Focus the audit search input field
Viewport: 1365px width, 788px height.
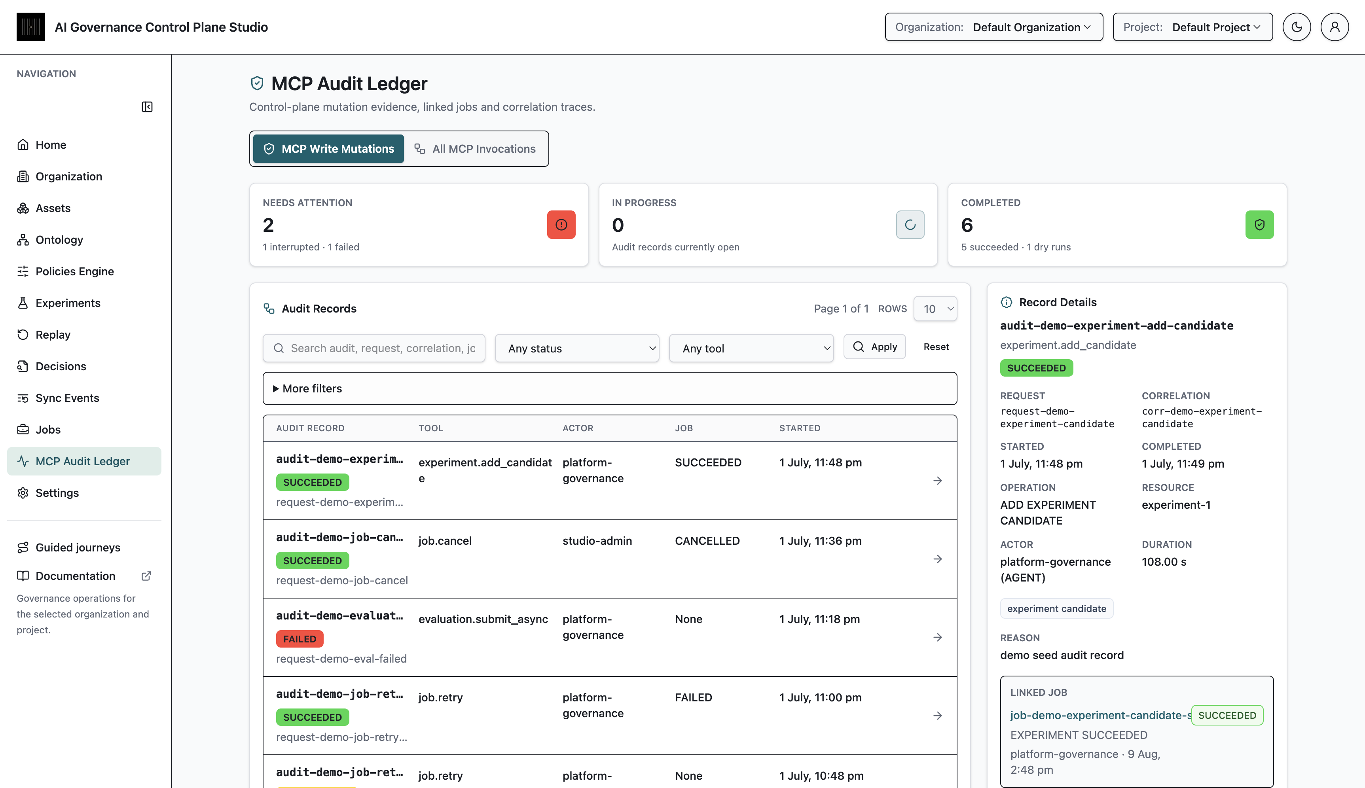[x=374, y=348]
